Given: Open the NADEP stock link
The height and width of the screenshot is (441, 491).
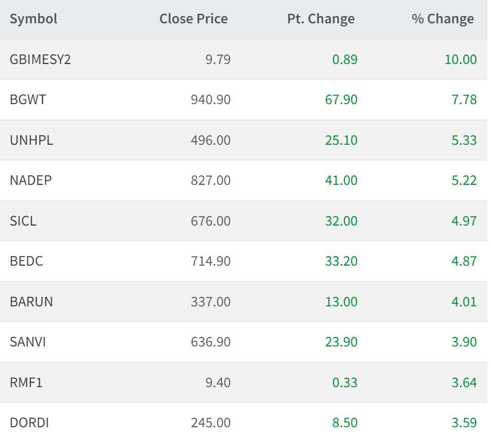Looking at the screenshot, I should click(x=31, y=180).
